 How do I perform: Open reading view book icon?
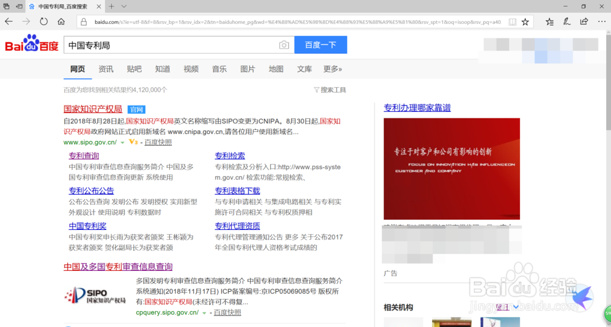[513, 22]
